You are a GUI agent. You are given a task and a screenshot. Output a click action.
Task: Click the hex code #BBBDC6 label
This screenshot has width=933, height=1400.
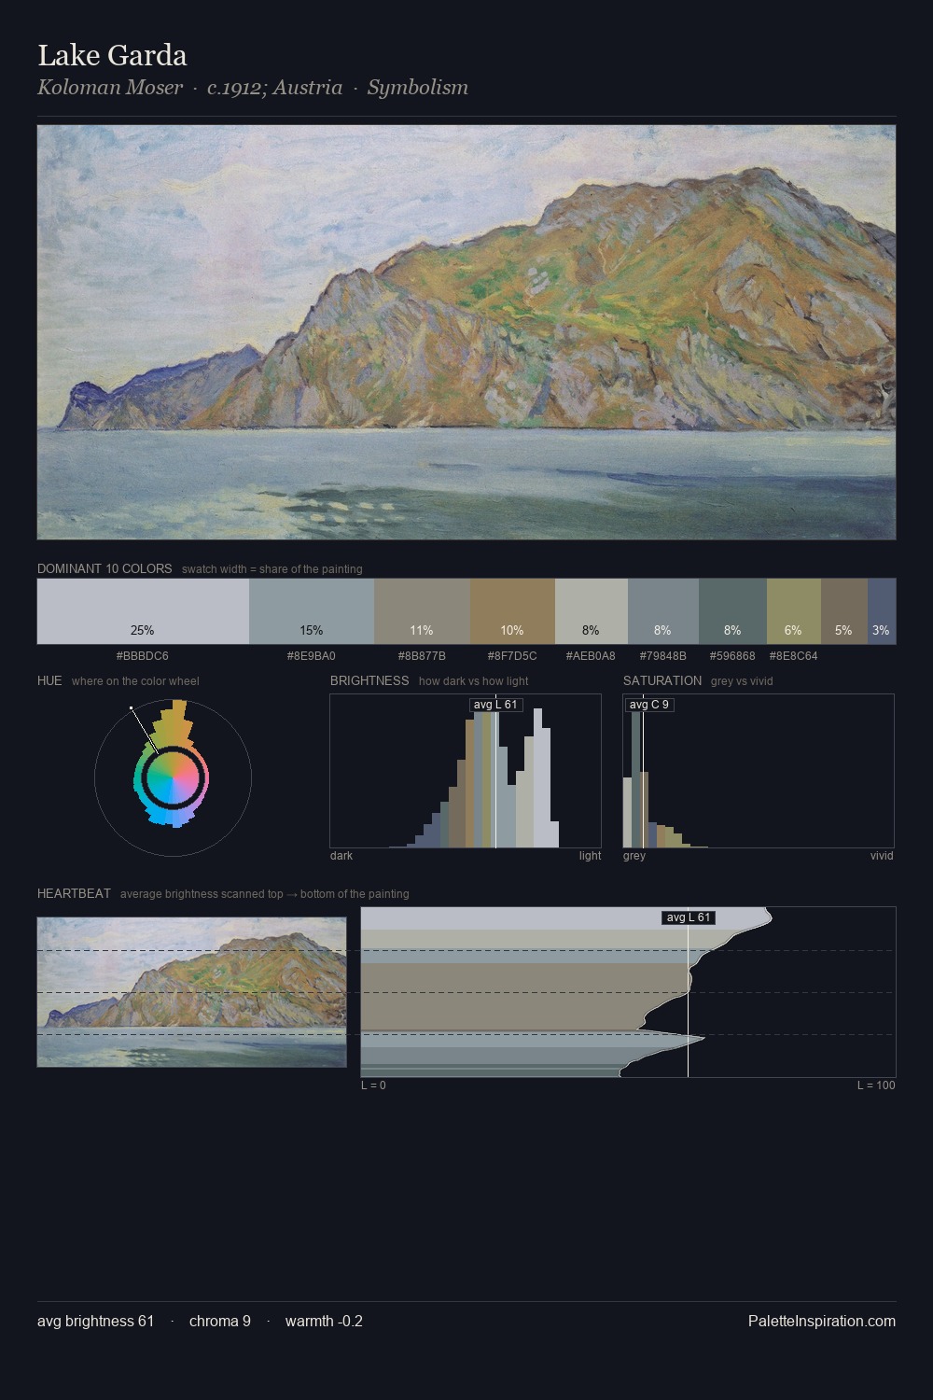[x=143, y=656]
